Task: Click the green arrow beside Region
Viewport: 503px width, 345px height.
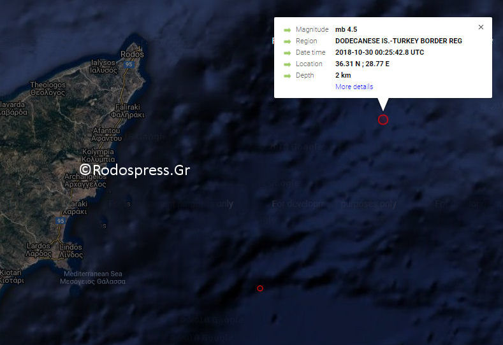Action: (287, 41)
